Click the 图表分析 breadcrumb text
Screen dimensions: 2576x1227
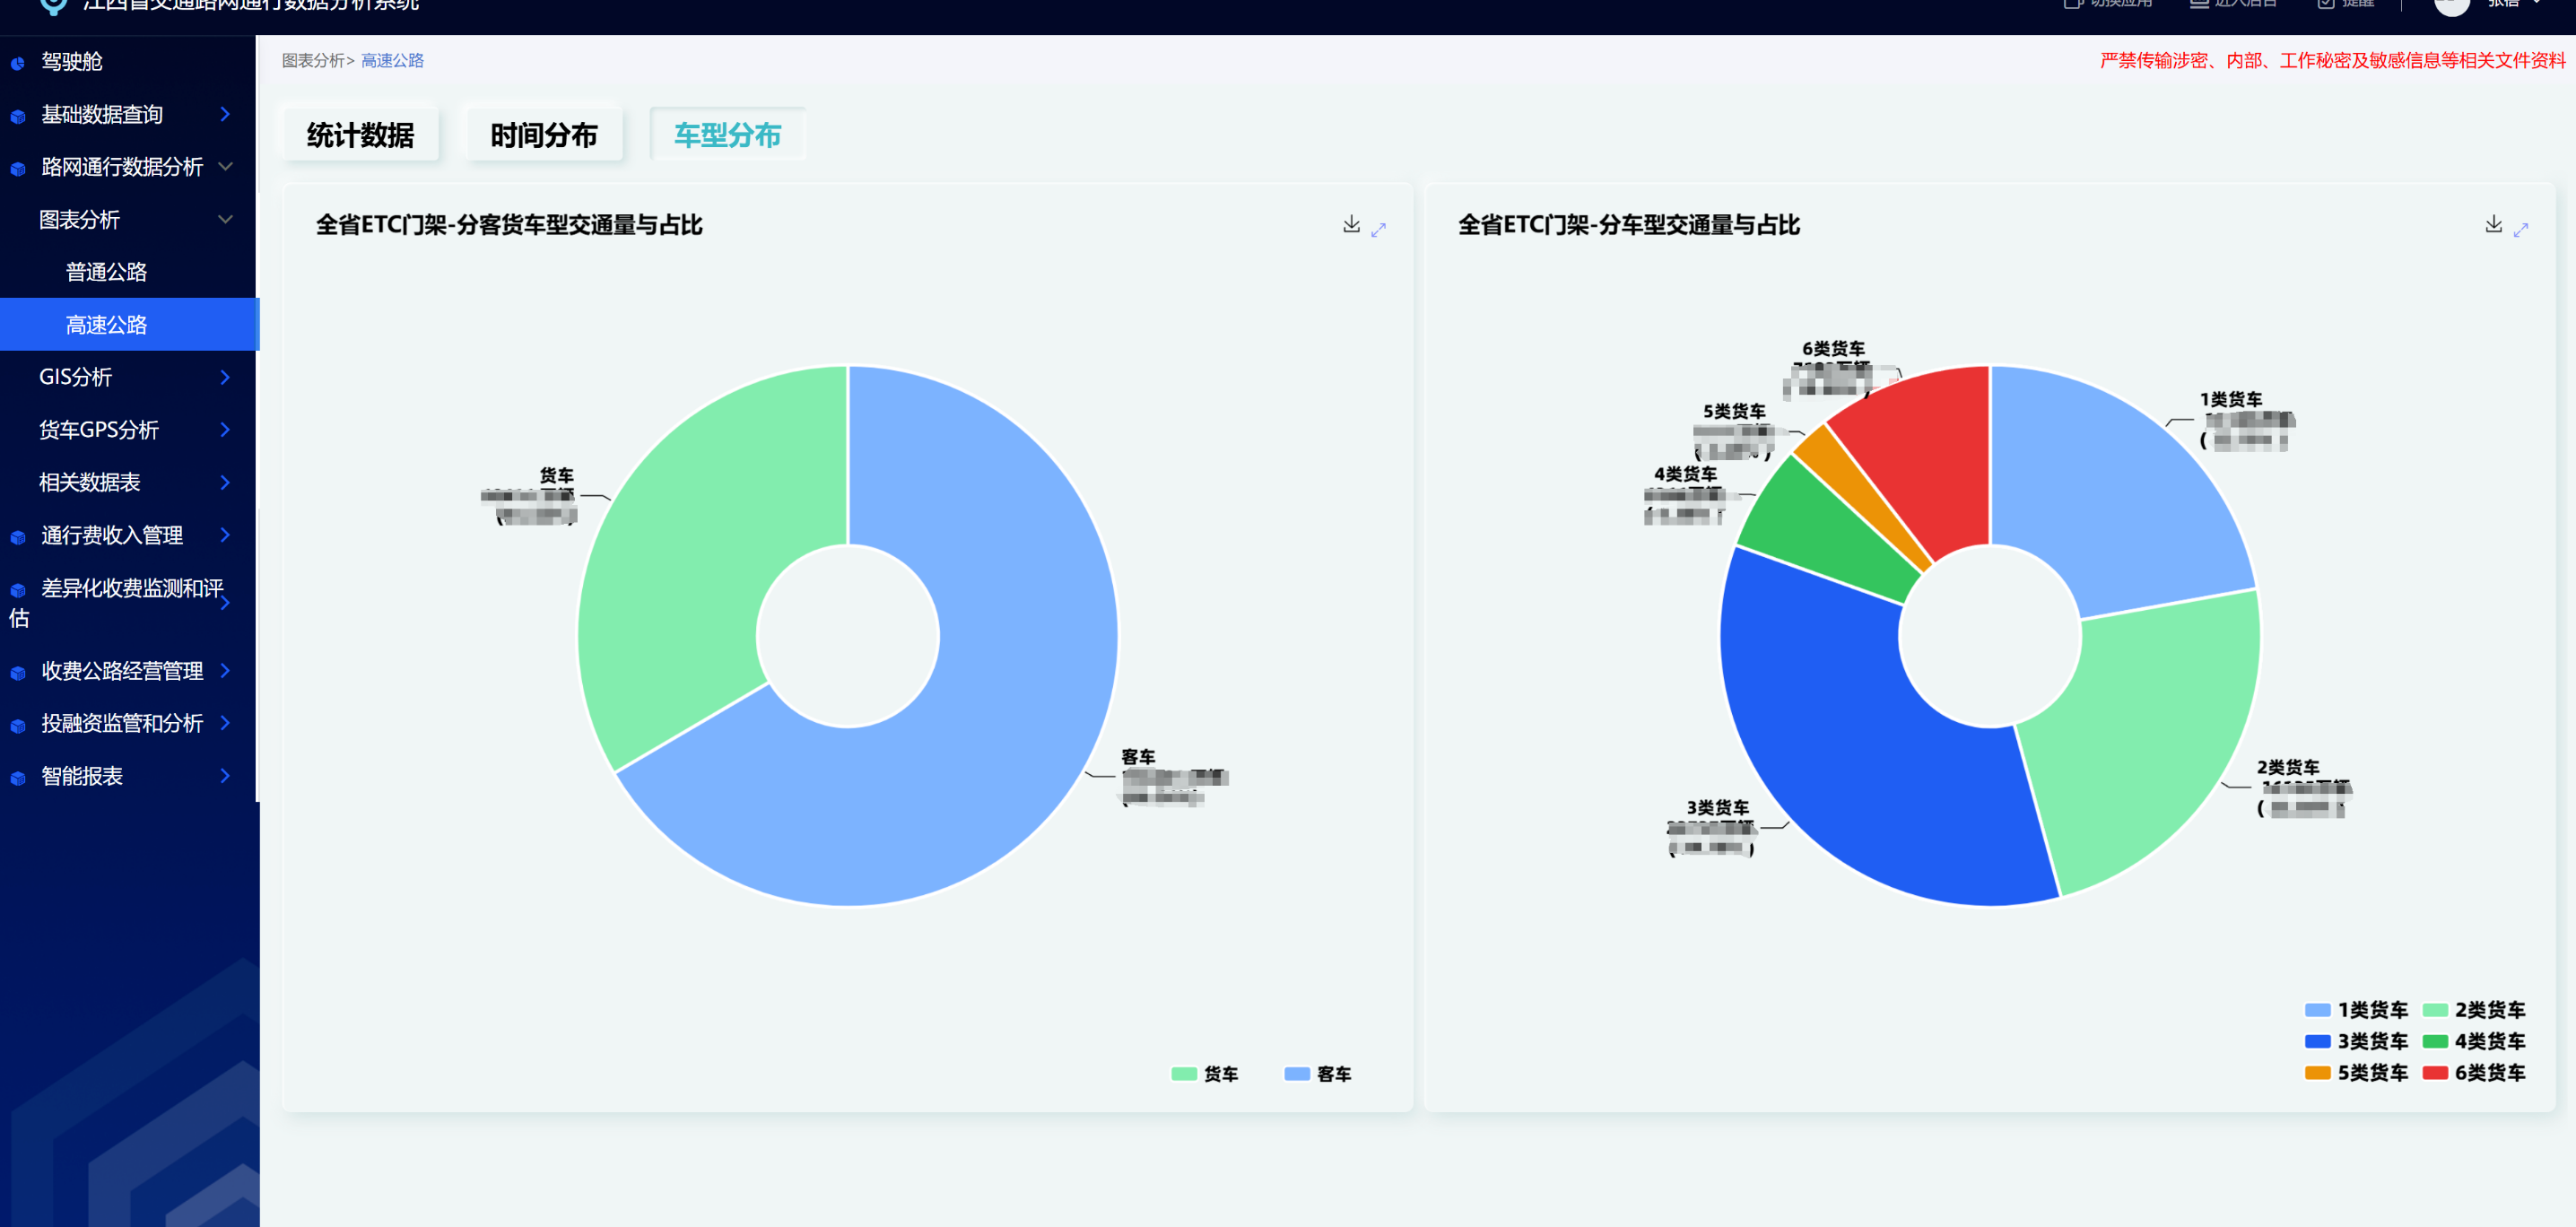pyautogui.click(x=313, y=61)
